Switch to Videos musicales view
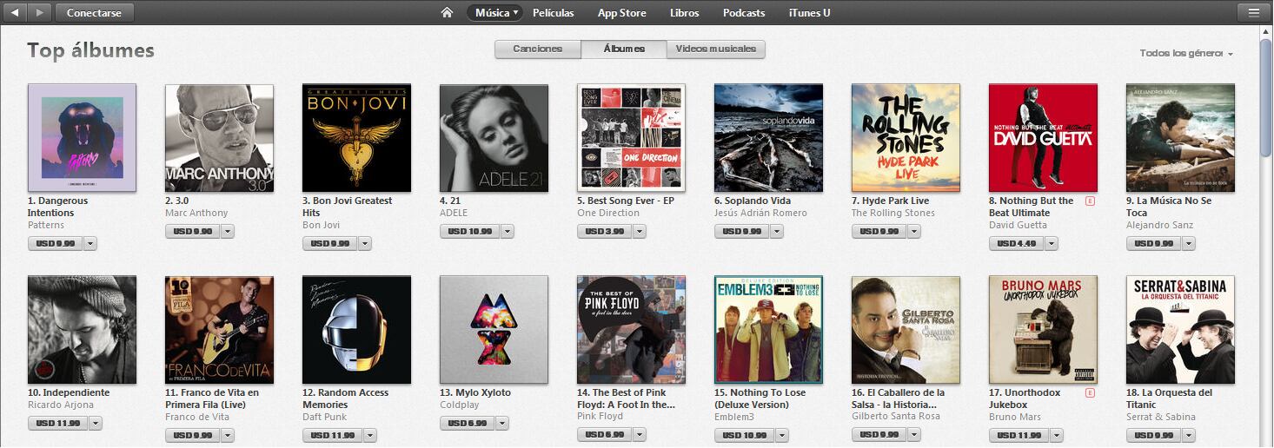 [x=715, y=49]
